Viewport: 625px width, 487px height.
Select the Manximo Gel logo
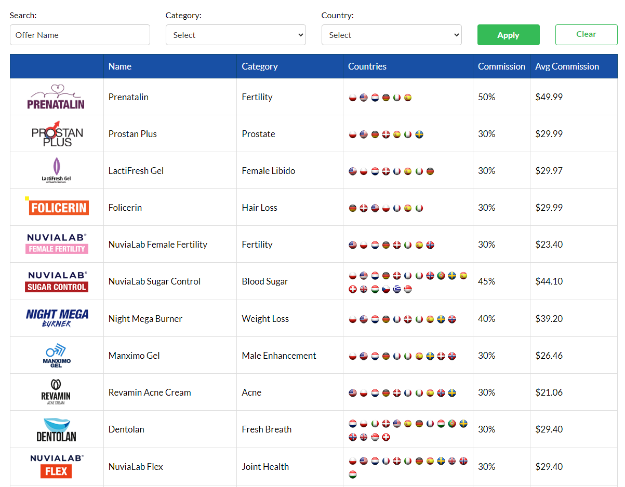pos(57,356)
